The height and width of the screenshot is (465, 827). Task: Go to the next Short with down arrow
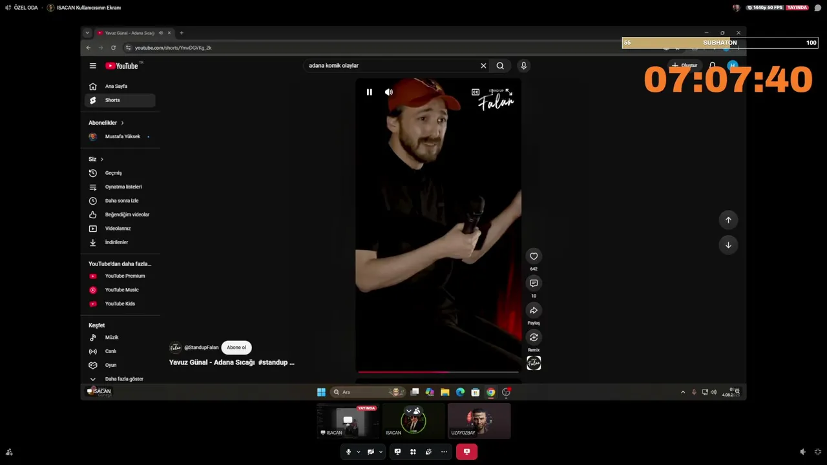click(x=728, y=245)
